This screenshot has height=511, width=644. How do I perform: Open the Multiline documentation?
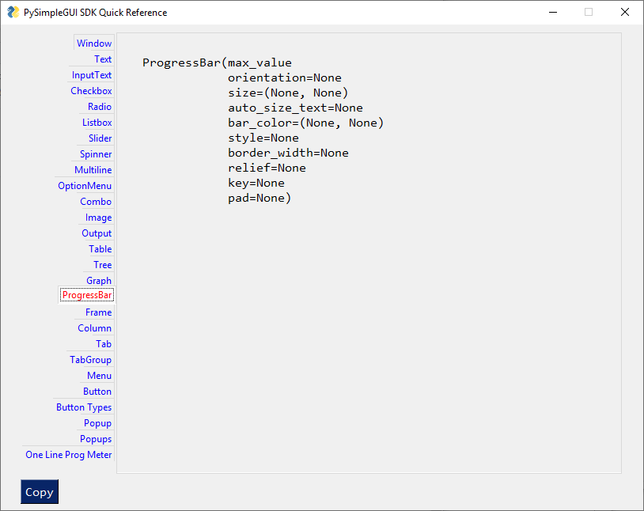[92, 169]
